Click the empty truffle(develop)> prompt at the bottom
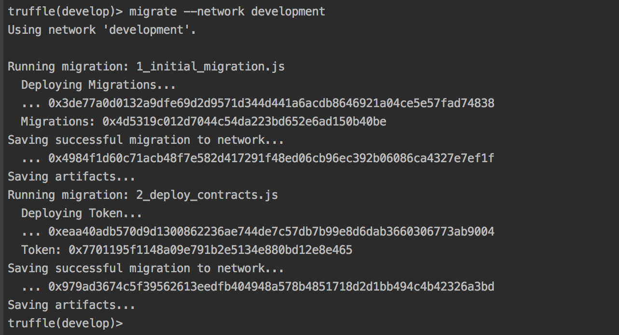 (x=65, y=323)
